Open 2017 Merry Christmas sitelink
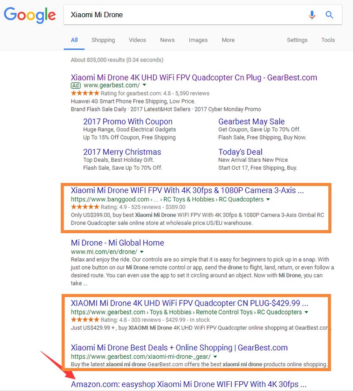The image size is (353, 391). click(122, 152)
